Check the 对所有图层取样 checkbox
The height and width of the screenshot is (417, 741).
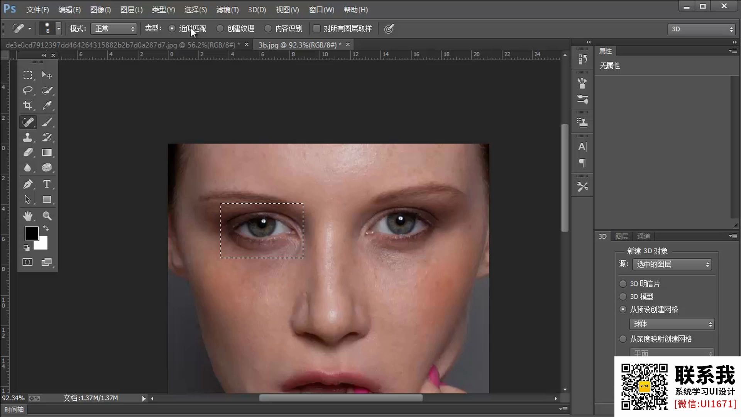tap(316, 29)
